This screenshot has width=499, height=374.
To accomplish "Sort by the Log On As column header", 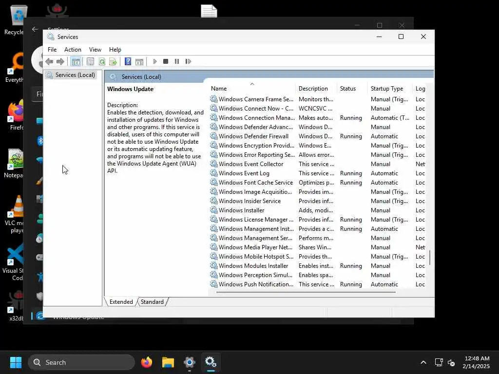I will pyautogui.click(x=420, y=89).
